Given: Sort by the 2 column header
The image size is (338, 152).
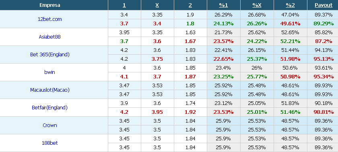Looking at the screenshot, I should click(x=190, y=5).
